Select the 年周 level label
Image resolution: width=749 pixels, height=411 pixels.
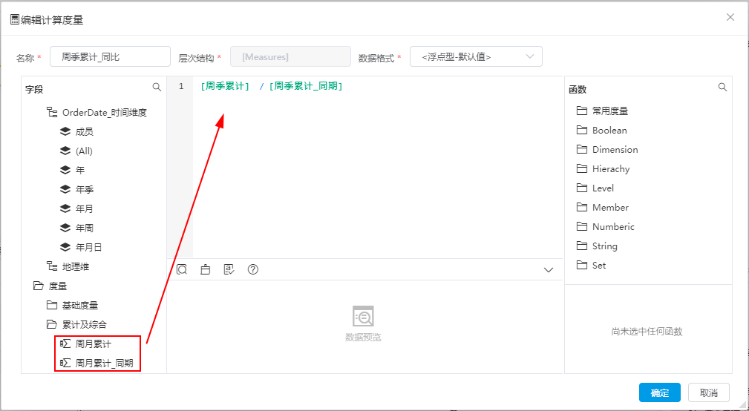85,228
